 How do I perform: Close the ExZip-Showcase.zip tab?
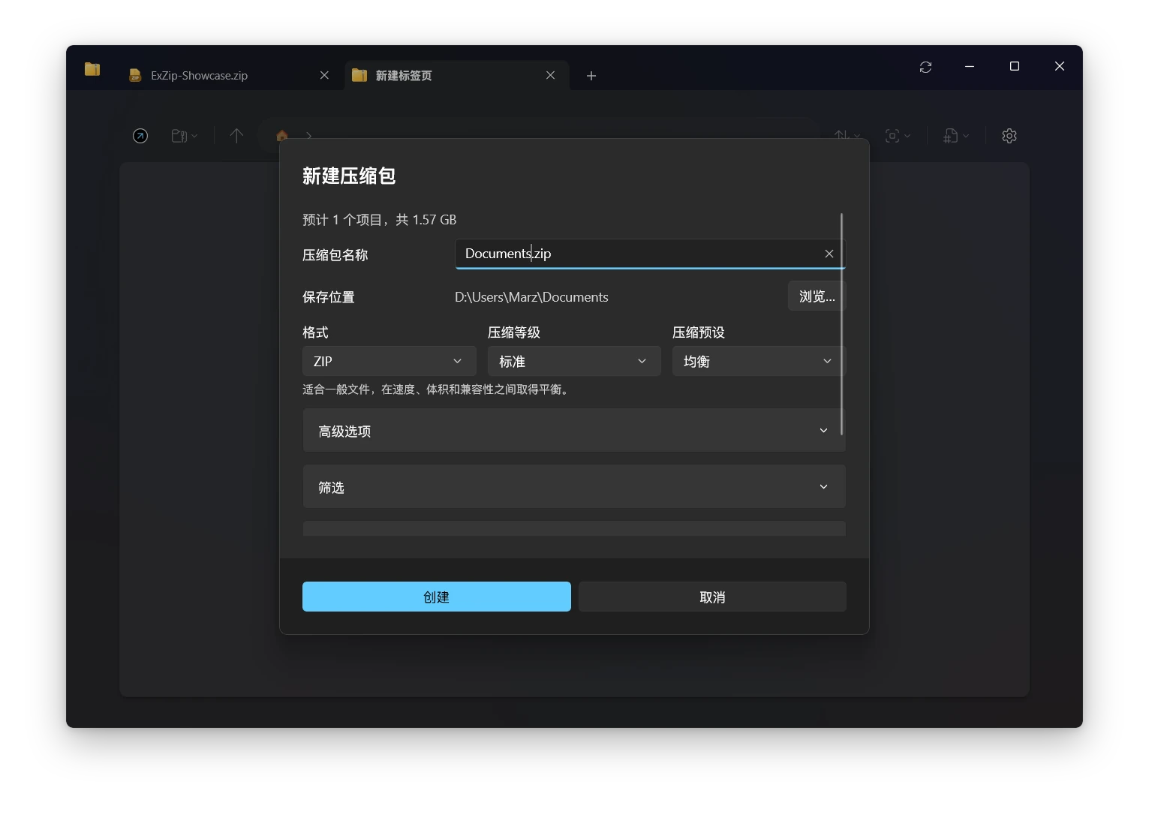tap(324, 75)
